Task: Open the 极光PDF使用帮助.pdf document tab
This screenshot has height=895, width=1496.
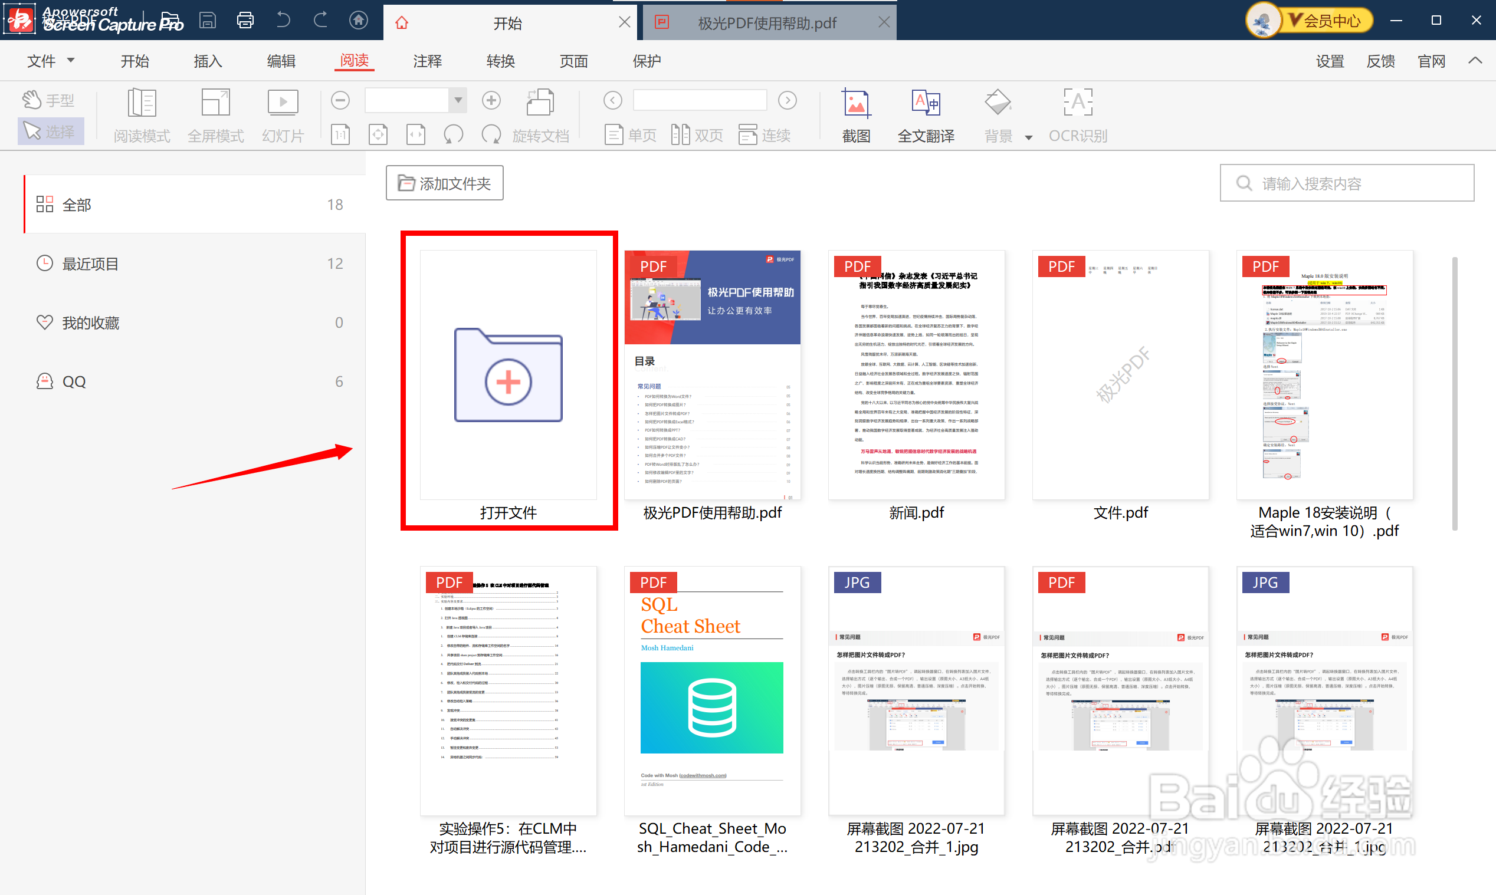Action: (x=766, y=23)
